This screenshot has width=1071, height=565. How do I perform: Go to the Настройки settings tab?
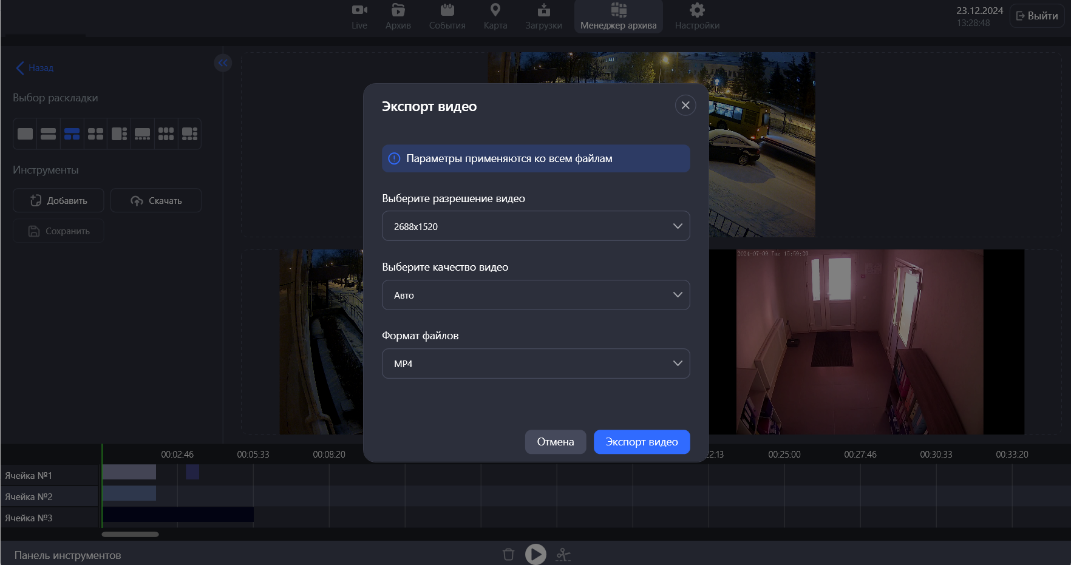pos(697,16)
